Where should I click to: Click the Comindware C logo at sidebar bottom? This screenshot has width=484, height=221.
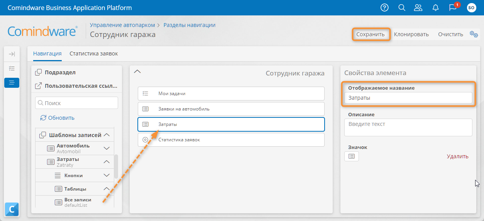[12, 209]
